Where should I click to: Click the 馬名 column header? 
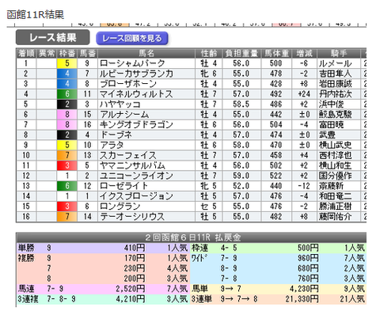click(146, 54)
